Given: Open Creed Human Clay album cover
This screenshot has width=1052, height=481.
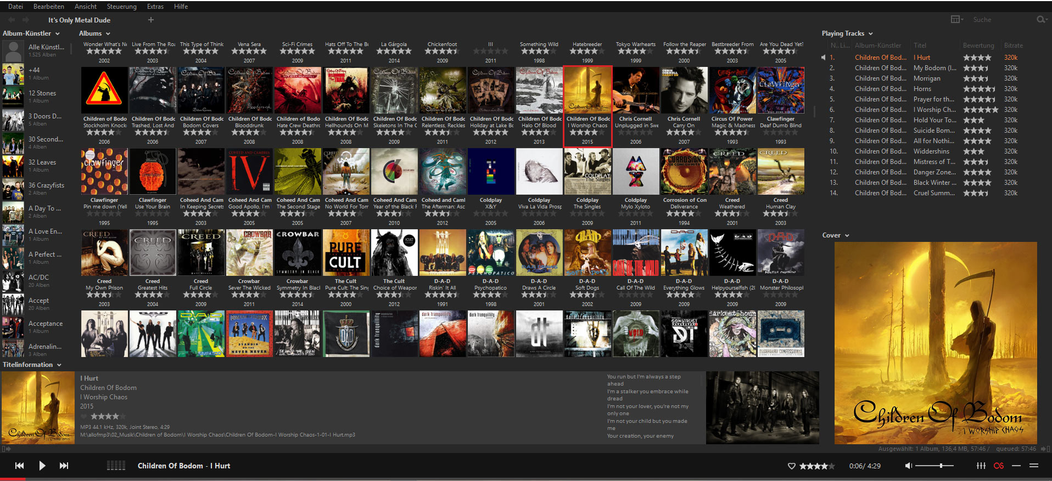Looking at the screenshot, I should [781, 172].
